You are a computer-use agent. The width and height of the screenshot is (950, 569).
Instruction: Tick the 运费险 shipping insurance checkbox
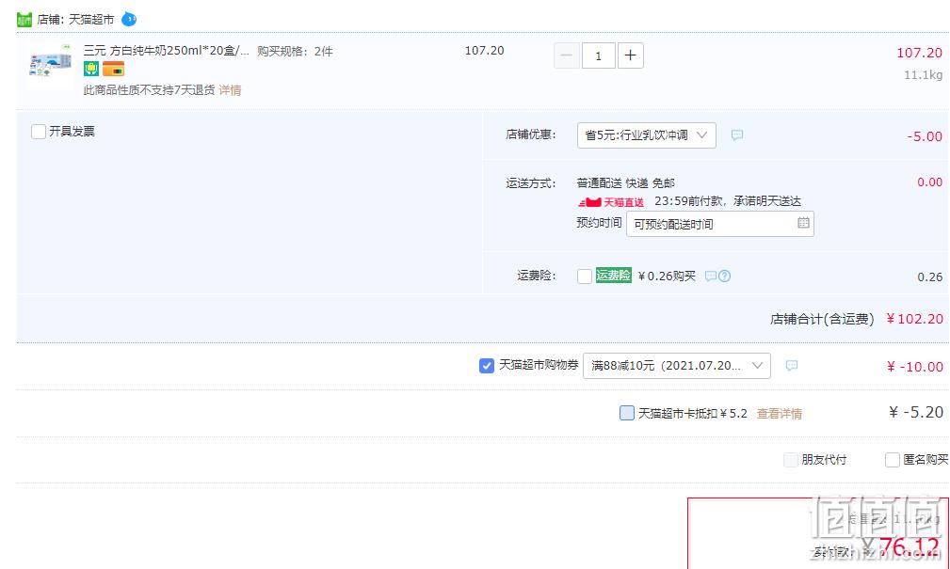click(x=585, y=276)
